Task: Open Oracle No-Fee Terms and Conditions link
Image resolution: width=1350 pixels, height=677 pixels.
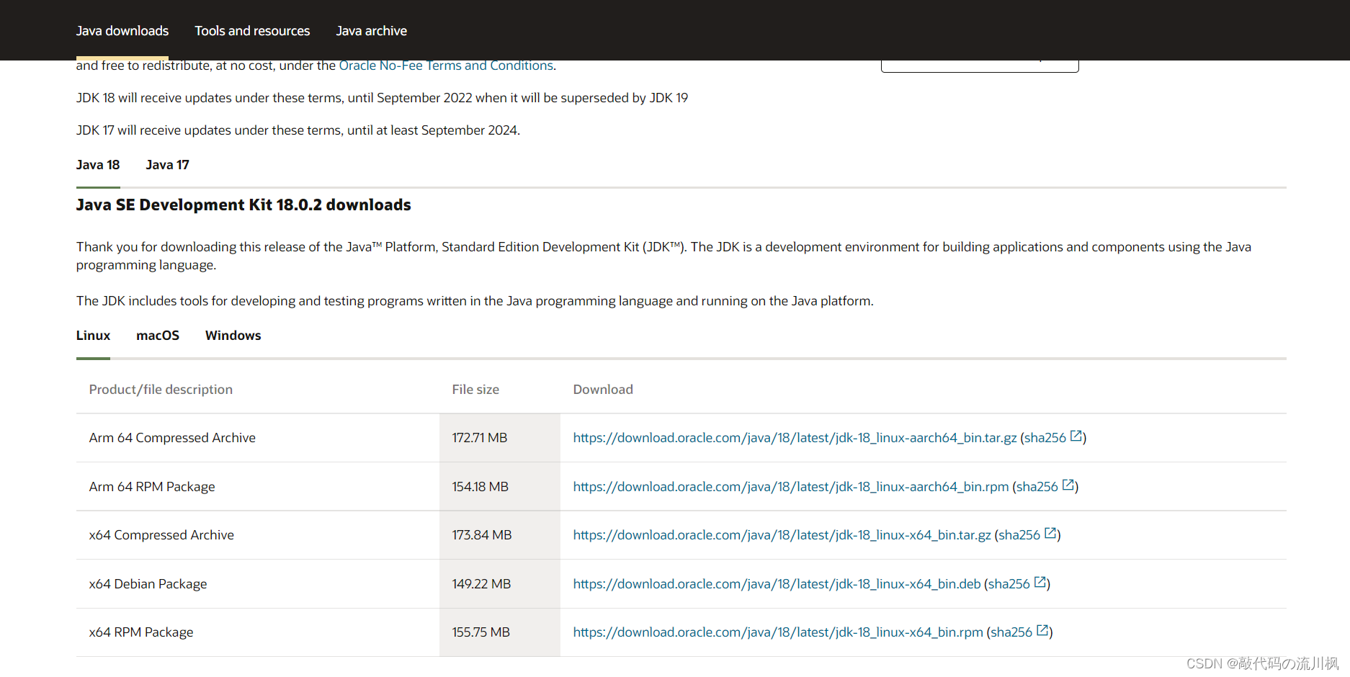Action: pos(446,66)
